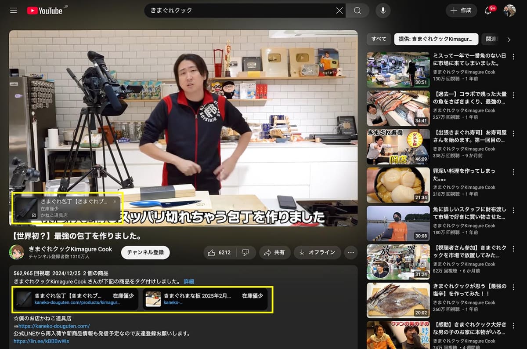Play thumbnail with 46:09 duration
The height and width of the screenshot is (349, 527).
coord(398,147)
